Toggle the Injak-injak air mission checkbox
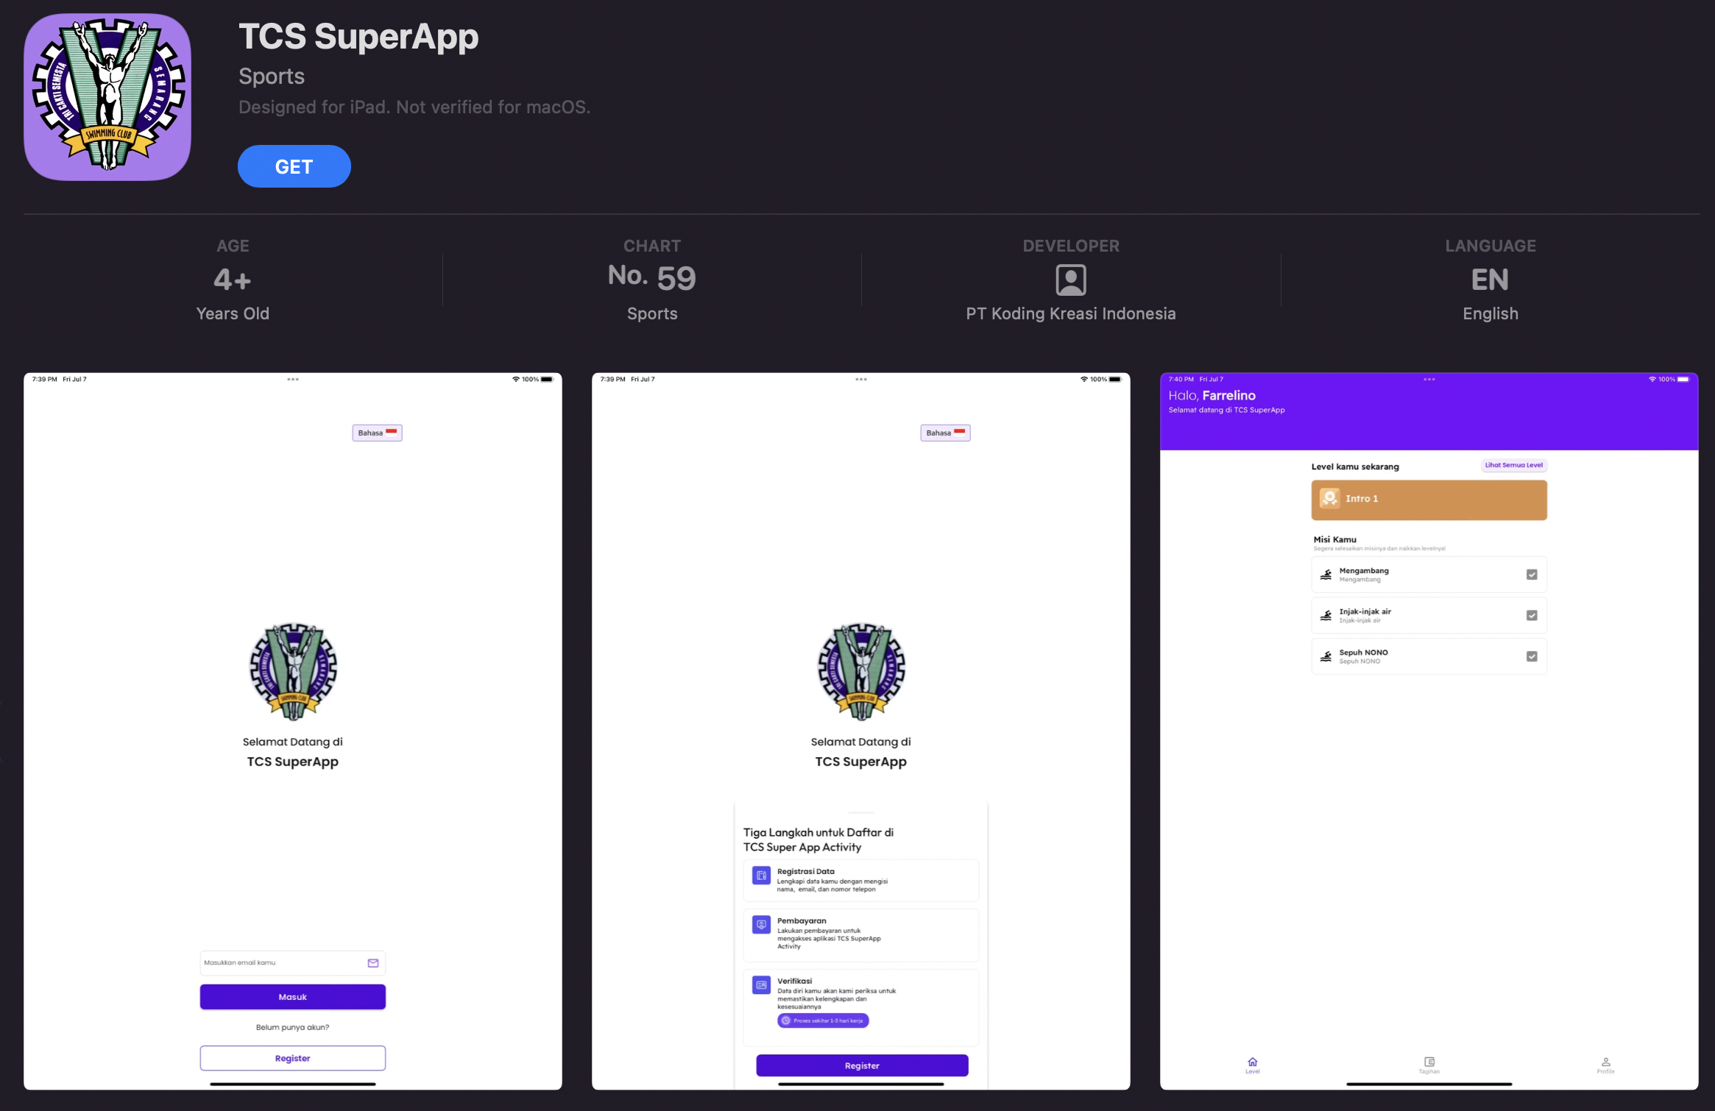Image resolution: width=1715 pixels, height=1111 pixels. click(x=1532, y=616)
